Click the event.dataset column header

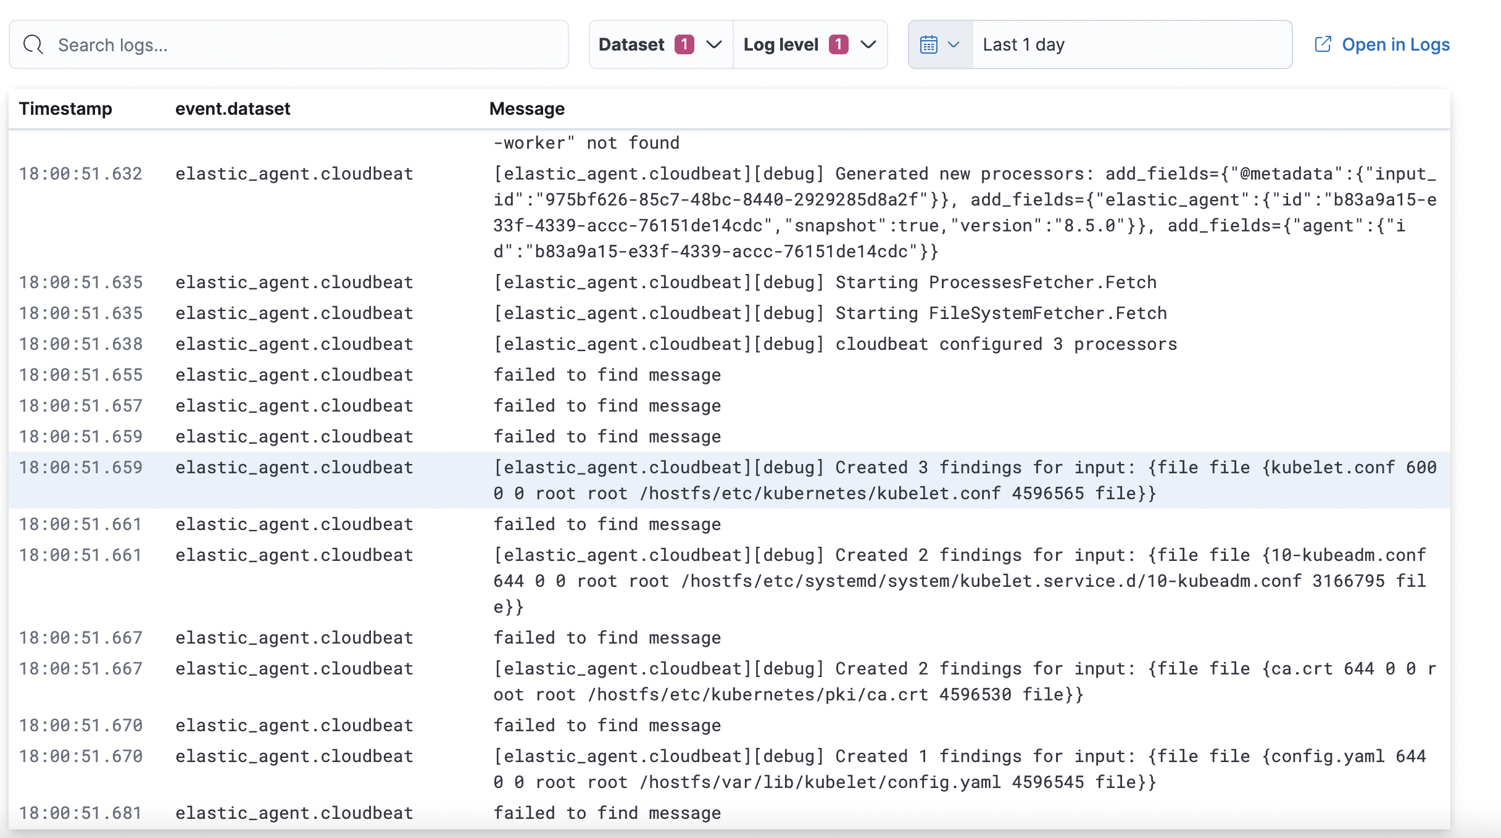pos(233,109)
